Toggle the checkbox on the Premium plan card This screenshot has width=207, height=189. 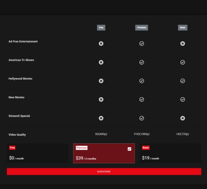tap(129, 149)
